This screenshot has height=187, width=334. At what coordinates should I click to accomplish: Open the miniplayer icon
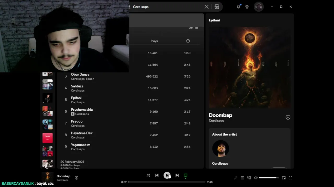click(284, 178)
